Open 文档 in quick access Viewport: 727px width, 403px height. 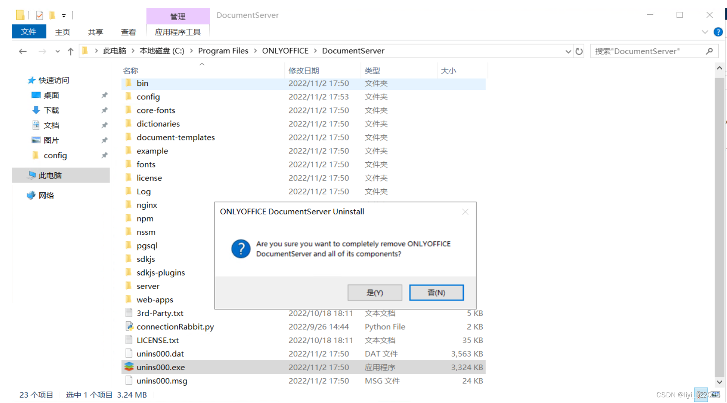51,125
